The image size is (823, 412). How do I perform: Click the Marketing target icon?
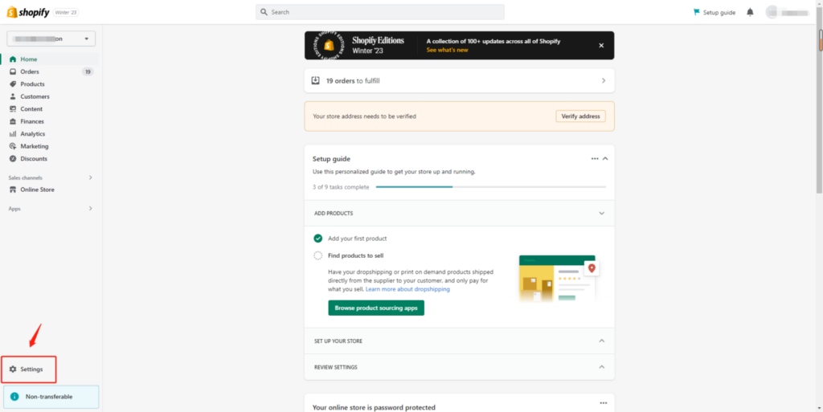13,146
